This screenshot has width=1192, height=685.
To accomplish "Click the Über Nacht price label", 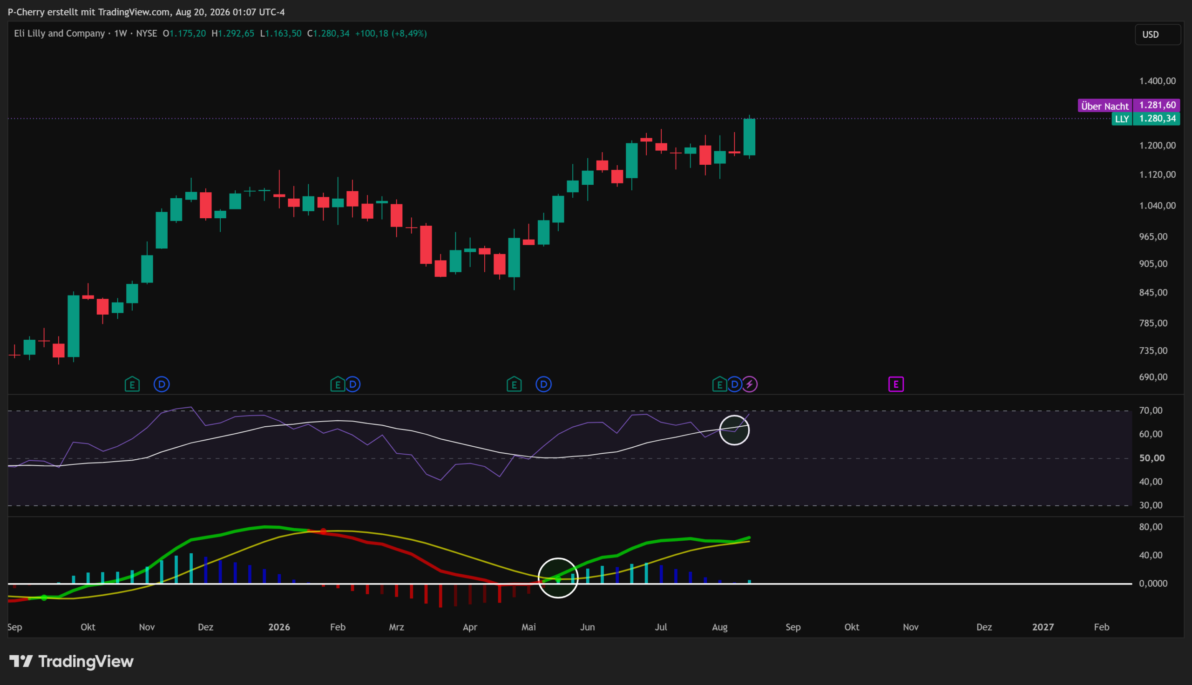I will tap(1105, 106).
